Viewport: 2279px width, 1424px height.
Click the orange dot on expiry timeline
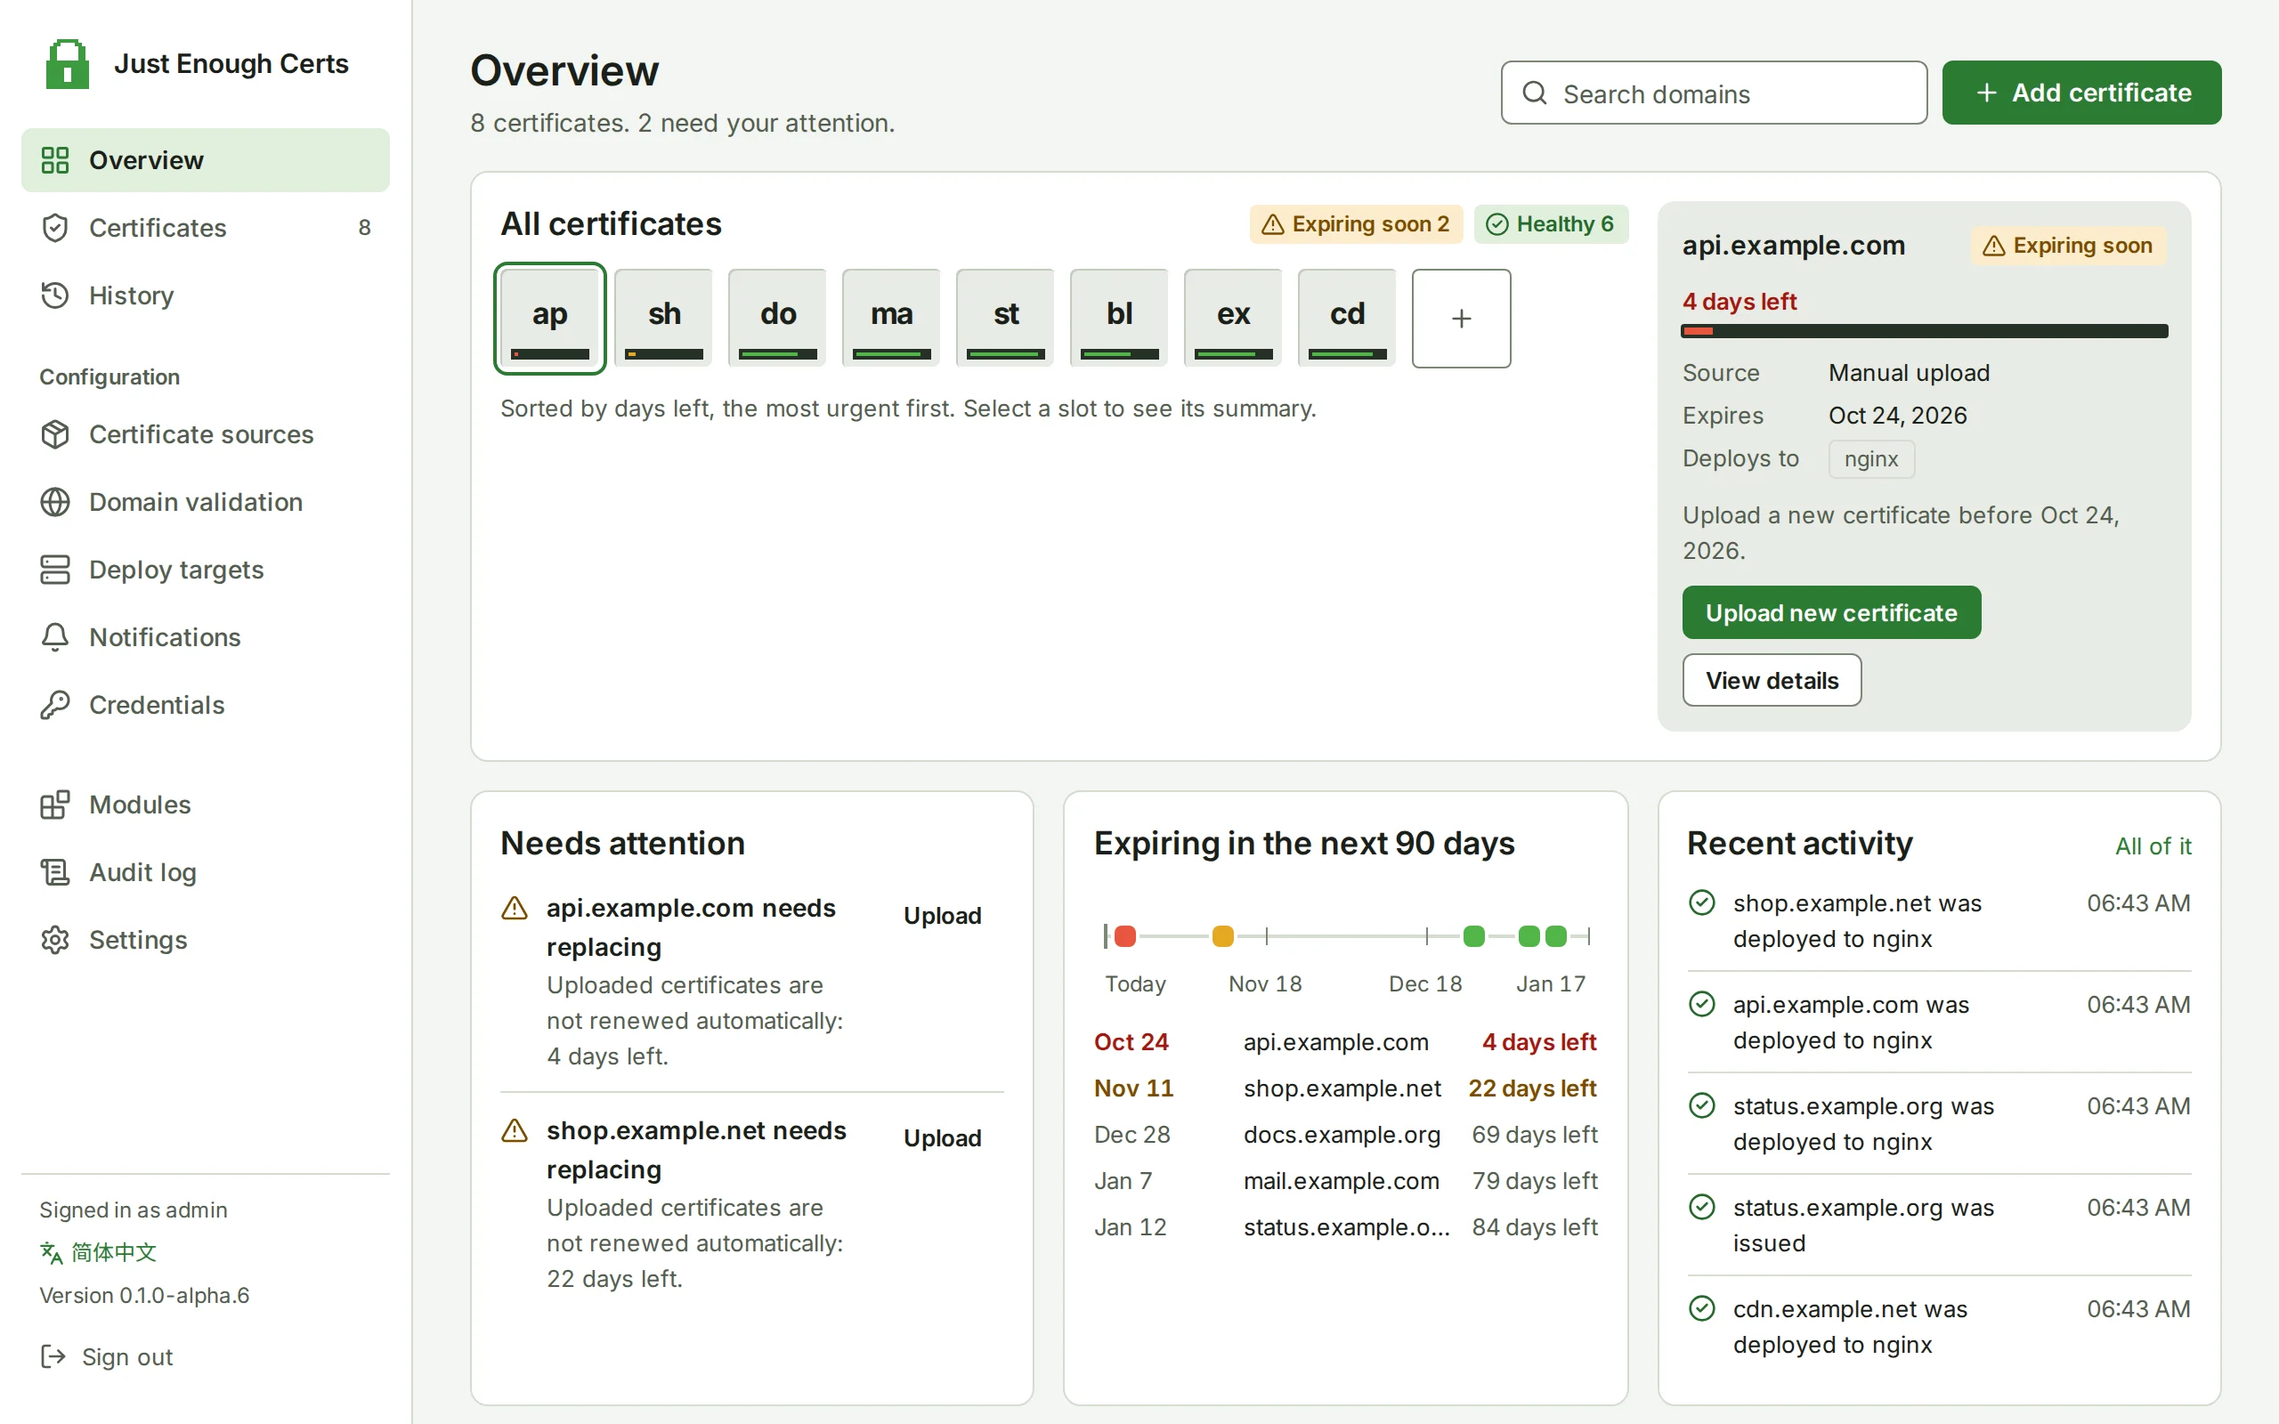(x=1222, y=936)
